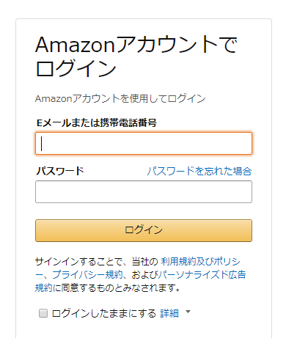
Task: Click the に同意するものとみなされます text
Action: [117, 287]
